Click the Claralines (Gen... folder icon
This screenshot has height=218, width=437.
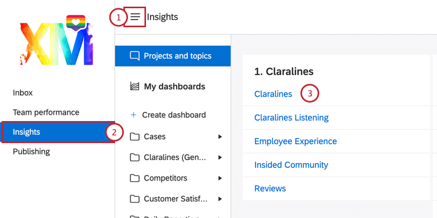tap(135, 157)
